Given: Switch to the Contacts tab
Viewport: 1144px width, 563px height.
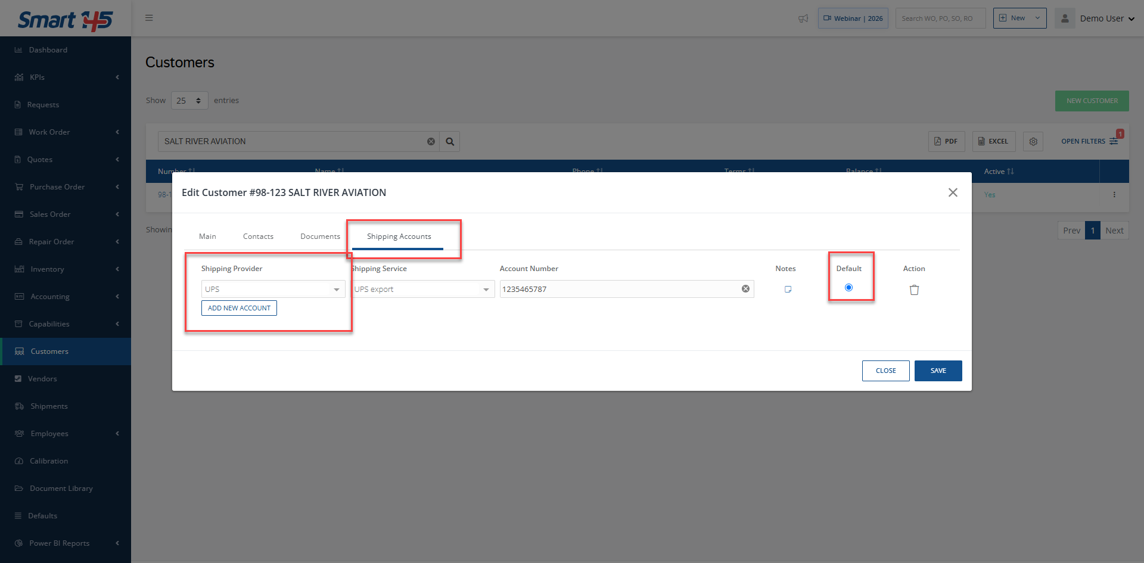Looking at the screenshot, I should click(258, 237).
